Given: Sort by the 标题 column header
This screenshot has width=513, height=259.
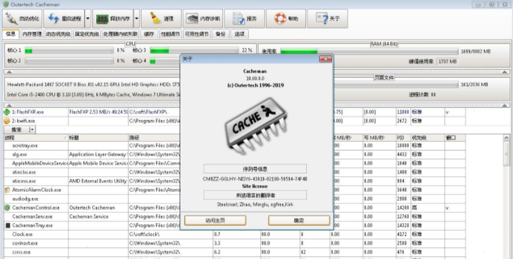Looking at the screenshot, I should pos(98,138).
